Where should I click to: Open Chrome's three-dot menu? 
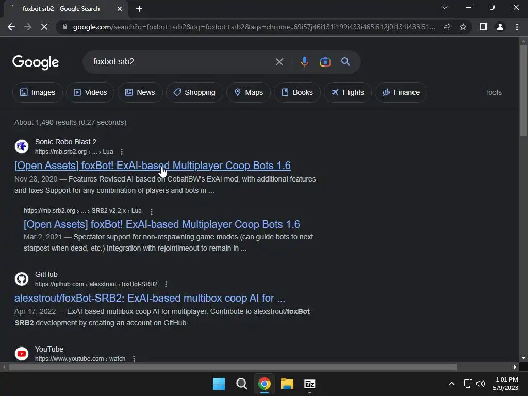pos(517,27)
